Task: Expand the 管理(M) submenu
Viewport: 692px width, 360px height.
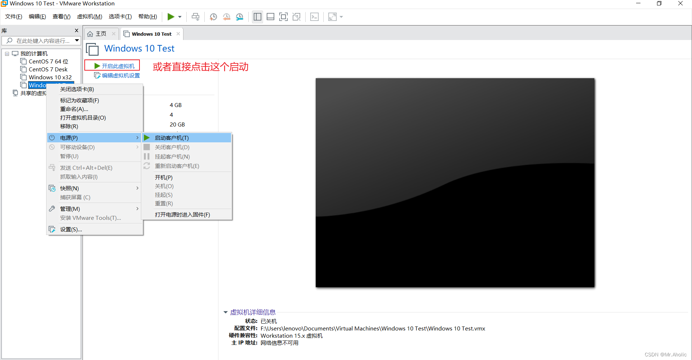Action: point(95,209)
